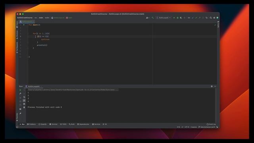Click the 4 spaces indent setting
Screen dimensions: 254x143
pyautogui.click(x=194, y=127)
